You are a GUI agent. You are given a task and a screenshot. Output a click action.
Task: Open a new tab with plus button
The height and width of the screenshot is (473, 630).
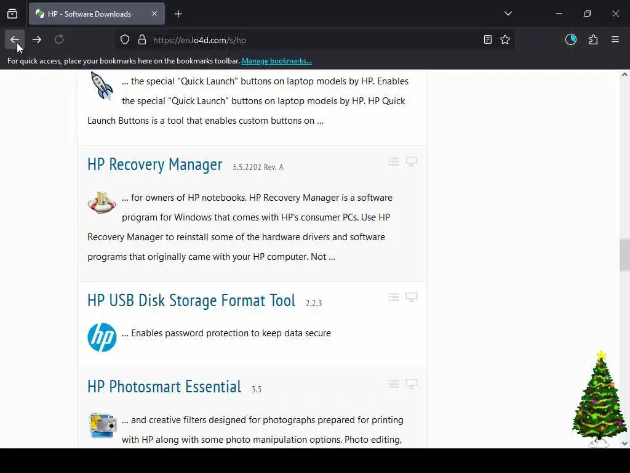(x=178, y=14)
